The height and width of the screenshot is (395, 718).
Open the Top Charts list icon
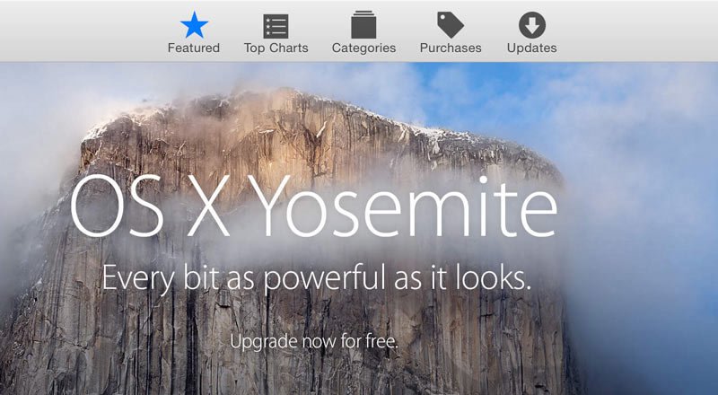point(276,26)
